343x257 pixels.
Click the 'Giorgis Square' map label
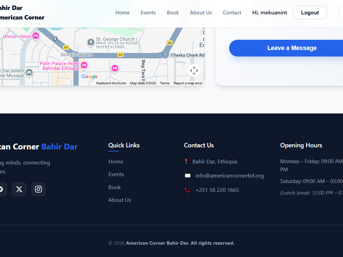[x=76, y=54]
